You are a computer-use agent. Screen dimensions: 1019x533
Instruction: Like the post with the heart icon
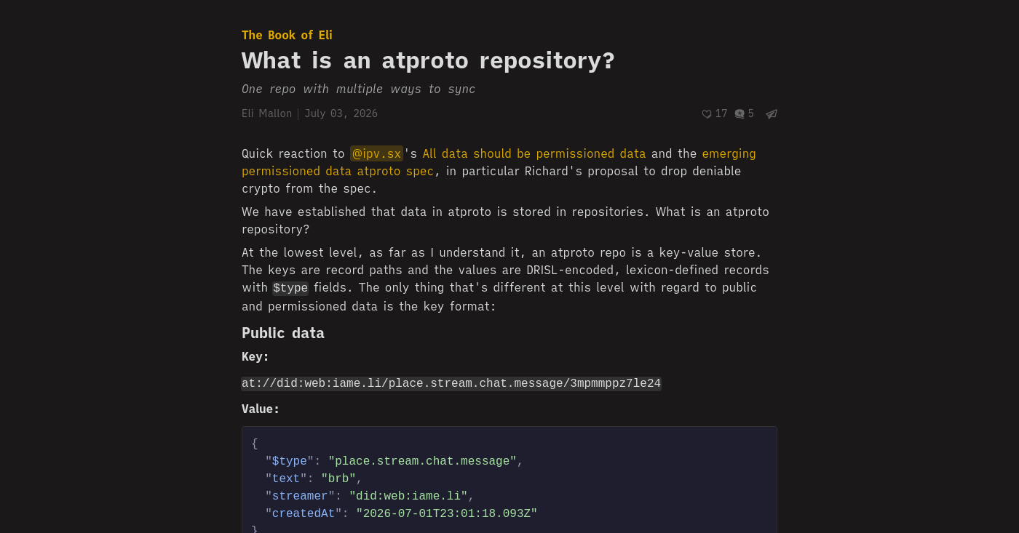[706, 114]
